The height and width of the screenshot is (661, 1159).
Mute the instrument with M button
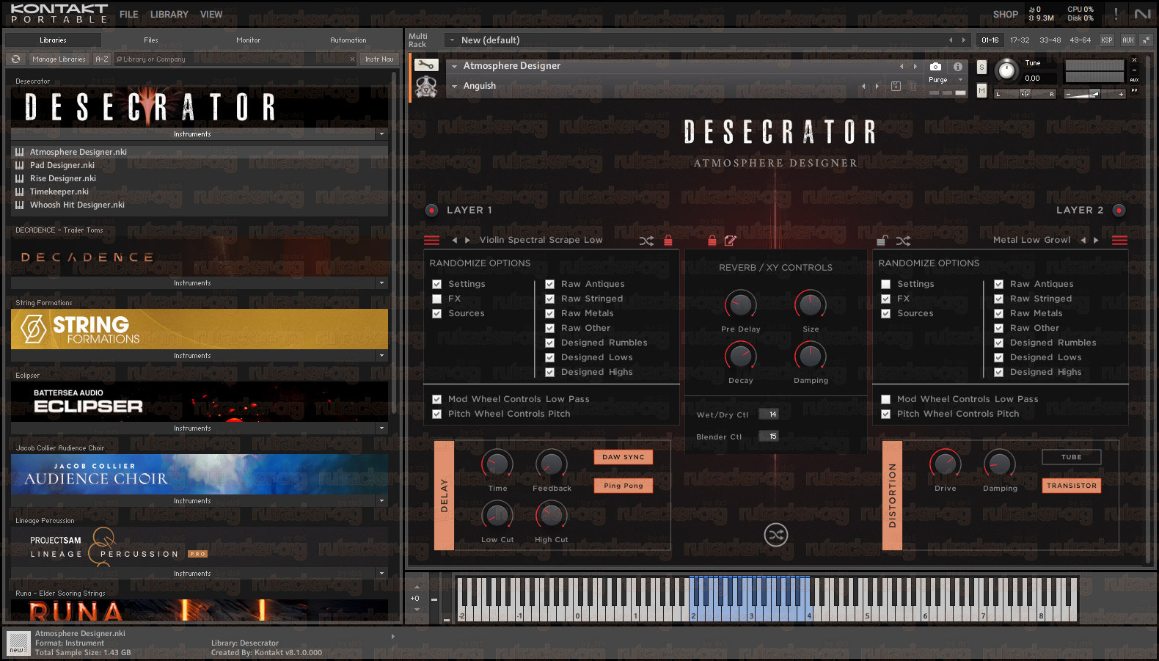pyautogui.click(x=981, y=90)
